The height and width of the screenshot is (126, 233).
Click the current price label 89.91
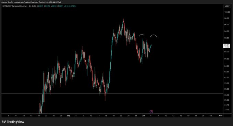click(226, 45)
